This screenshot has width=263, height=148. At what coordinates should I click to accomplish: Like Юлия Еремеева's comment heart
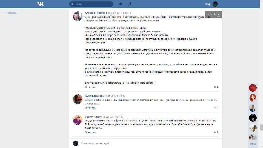pos(215,108)
